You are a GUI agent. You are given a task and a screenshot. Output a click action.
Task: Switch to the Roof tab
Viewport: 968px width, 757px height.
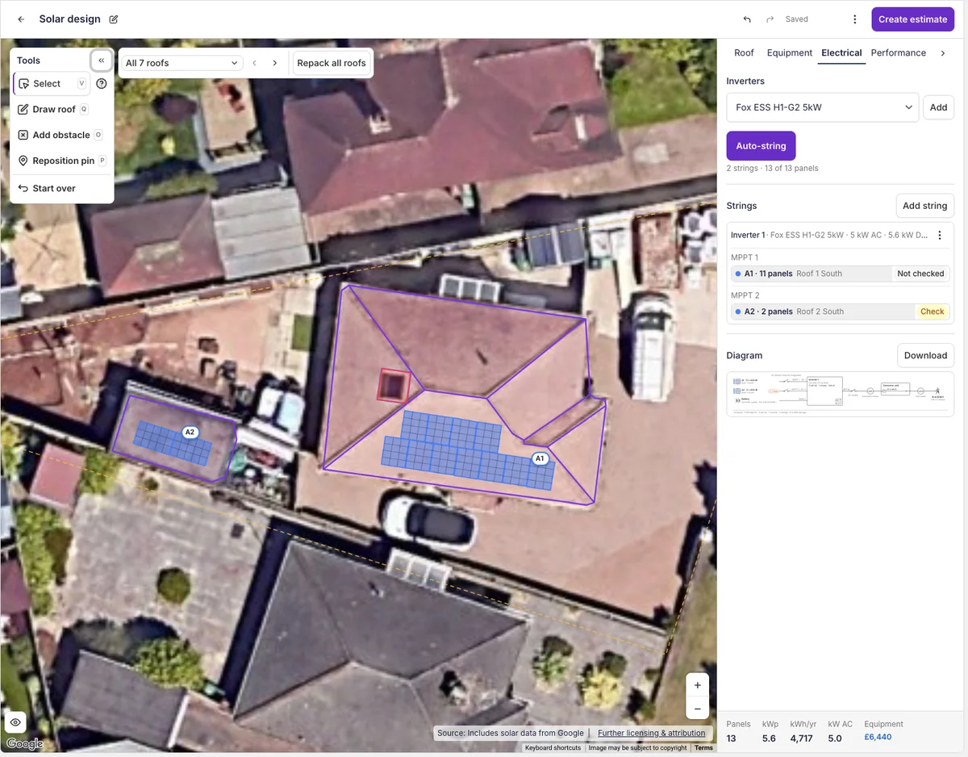pos(744,53)
